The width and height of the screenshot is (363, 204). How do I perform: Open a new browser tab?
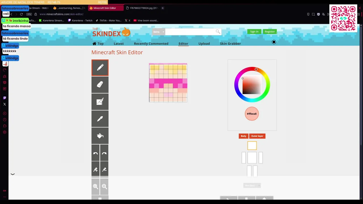tap(162, 8)
